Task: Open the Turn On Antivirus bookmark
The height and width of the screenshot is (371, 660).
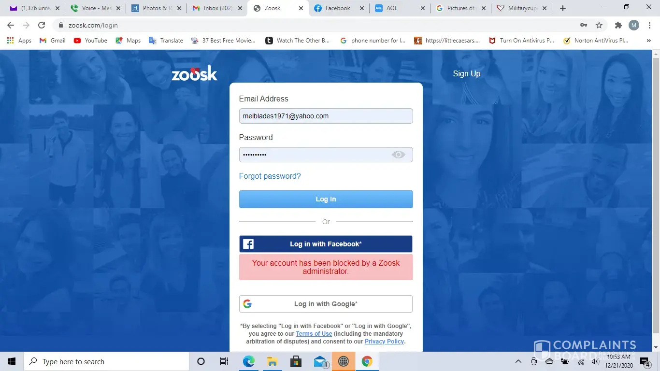Action: [521, 41]
